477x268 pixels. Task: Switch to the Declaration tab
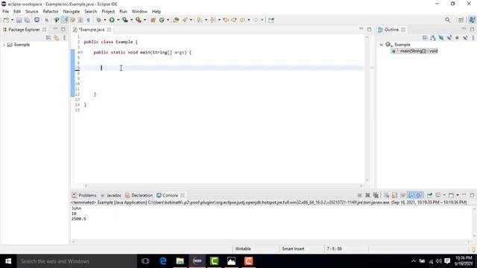(x=139, y=195)
